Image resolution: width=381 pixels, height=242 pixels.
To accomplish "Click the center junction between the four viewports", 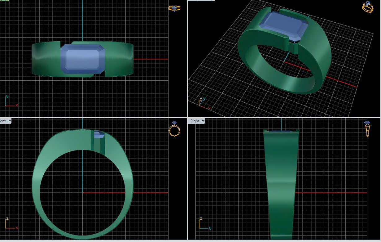I will coord(187,118).
